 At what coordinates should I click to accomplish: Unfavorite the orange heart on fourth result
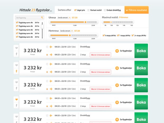point(16,100)
